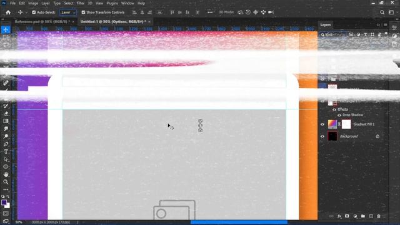Hide the Background layer
This screenshot has height=225, width=400.
click(322, 136)
